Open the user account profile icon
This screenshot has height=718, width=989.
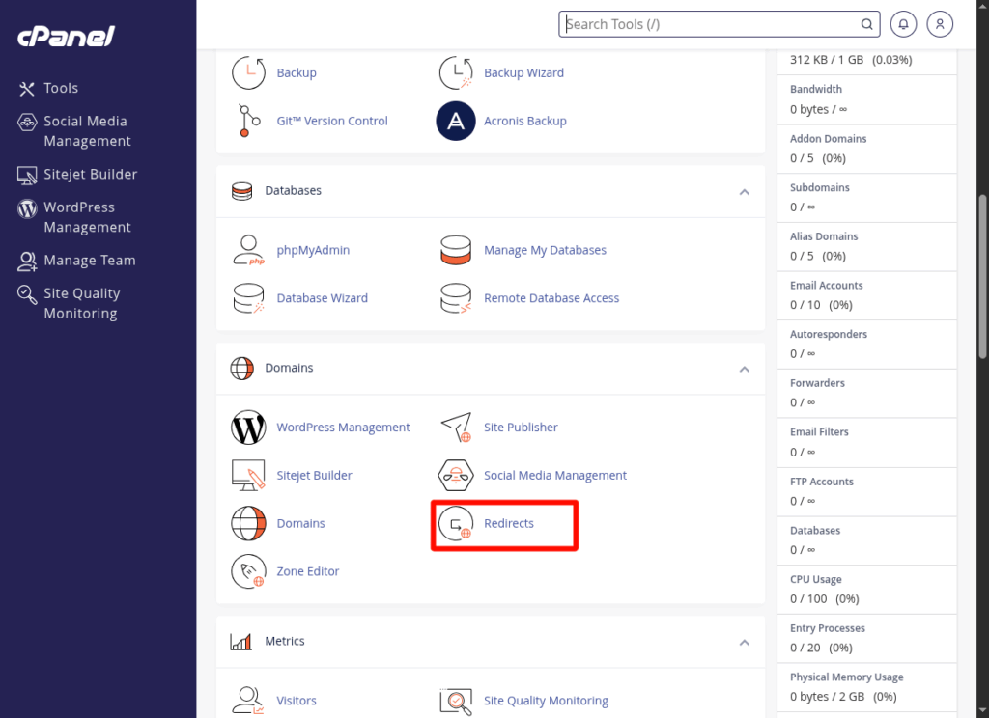click(x=940, y=24)
